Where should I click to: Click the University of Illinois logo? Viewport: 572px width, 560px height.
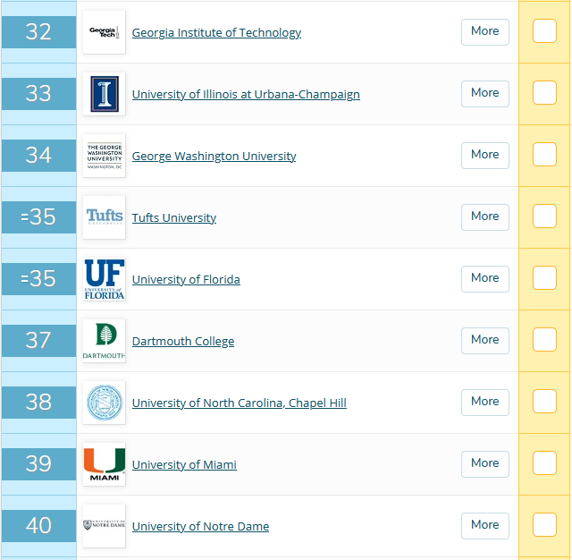click(104, 94)
